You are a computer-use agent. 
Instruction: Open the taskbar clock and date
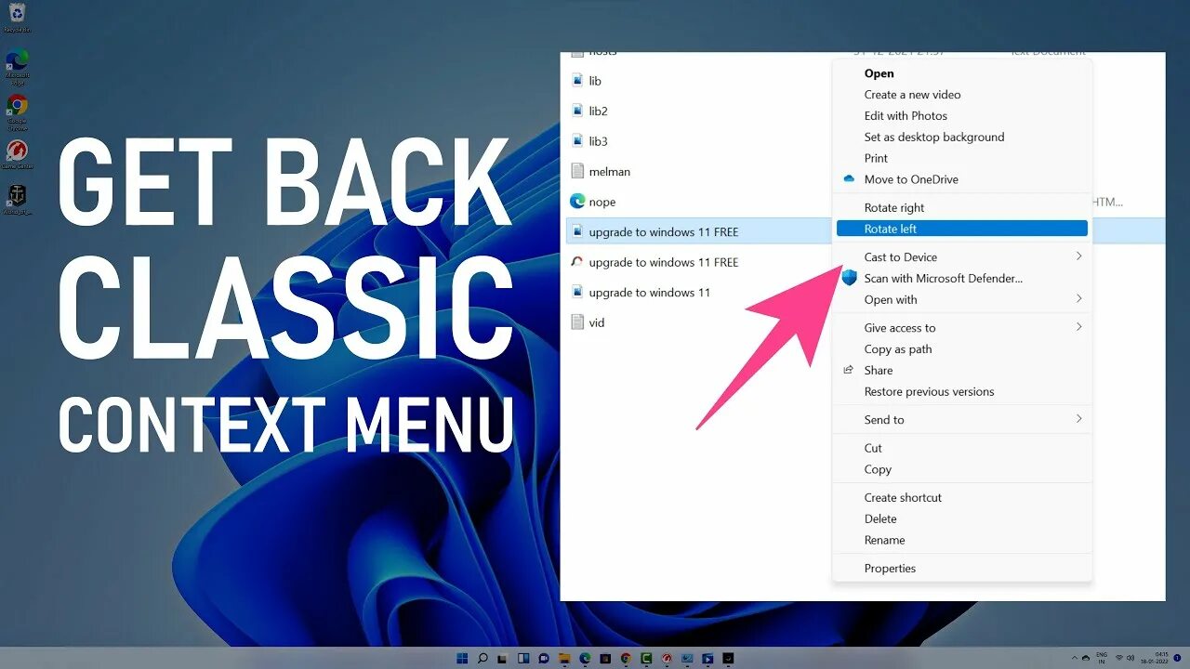click(1155, 658)
